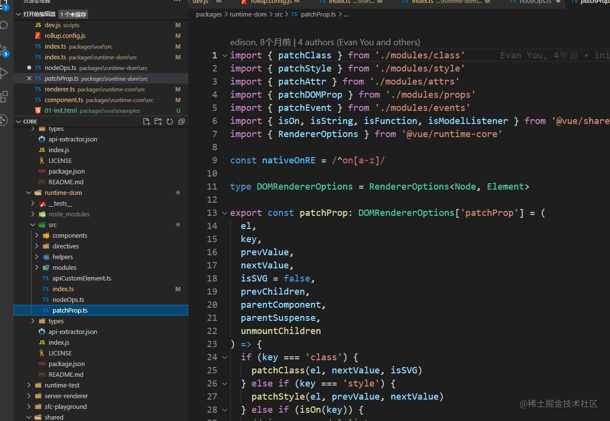This screenshot has height=421, width=610.
Task: Open the Search view in activity bar
Action: pyautogui.click(x=4, y=25)
